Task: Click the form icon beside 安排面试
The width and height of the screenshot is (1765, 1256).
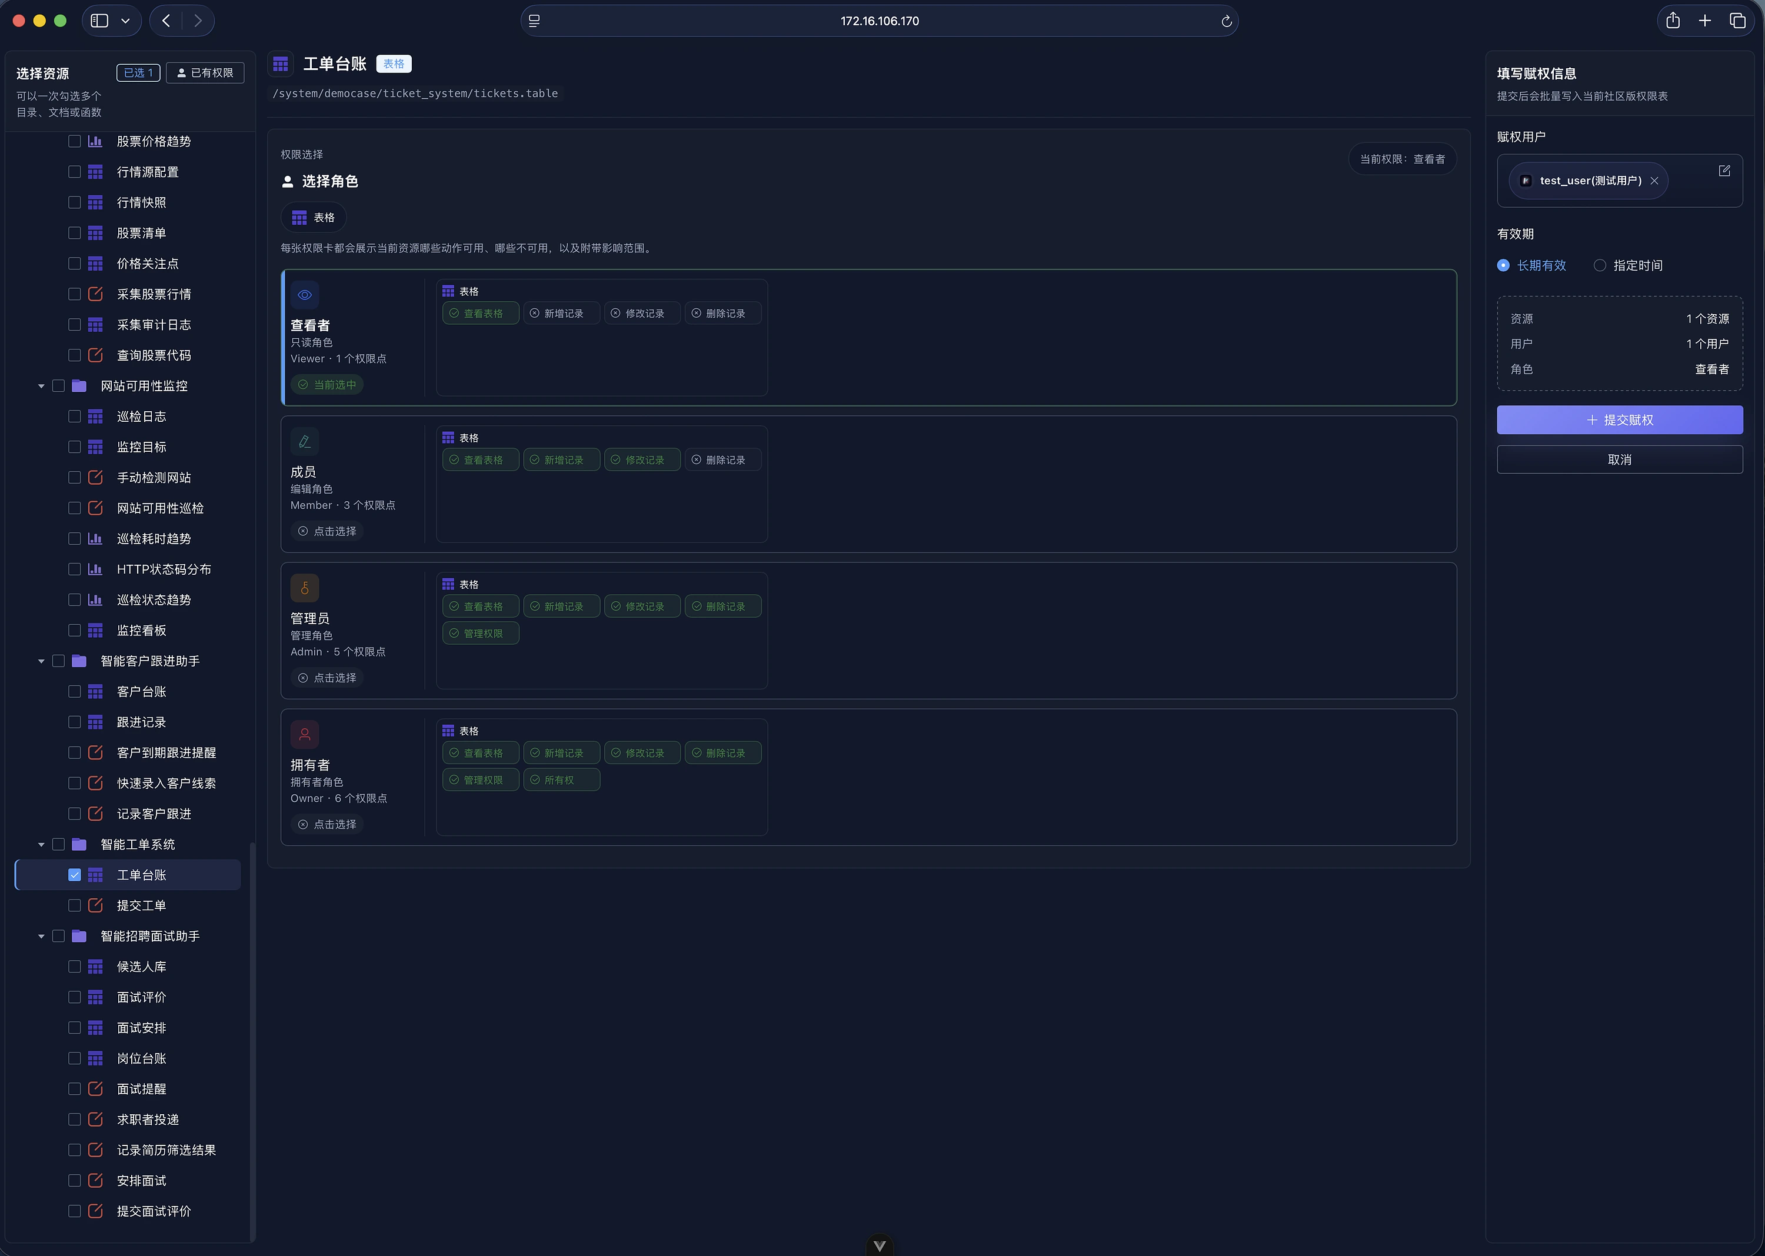Action: click(x=95, y=1180)
